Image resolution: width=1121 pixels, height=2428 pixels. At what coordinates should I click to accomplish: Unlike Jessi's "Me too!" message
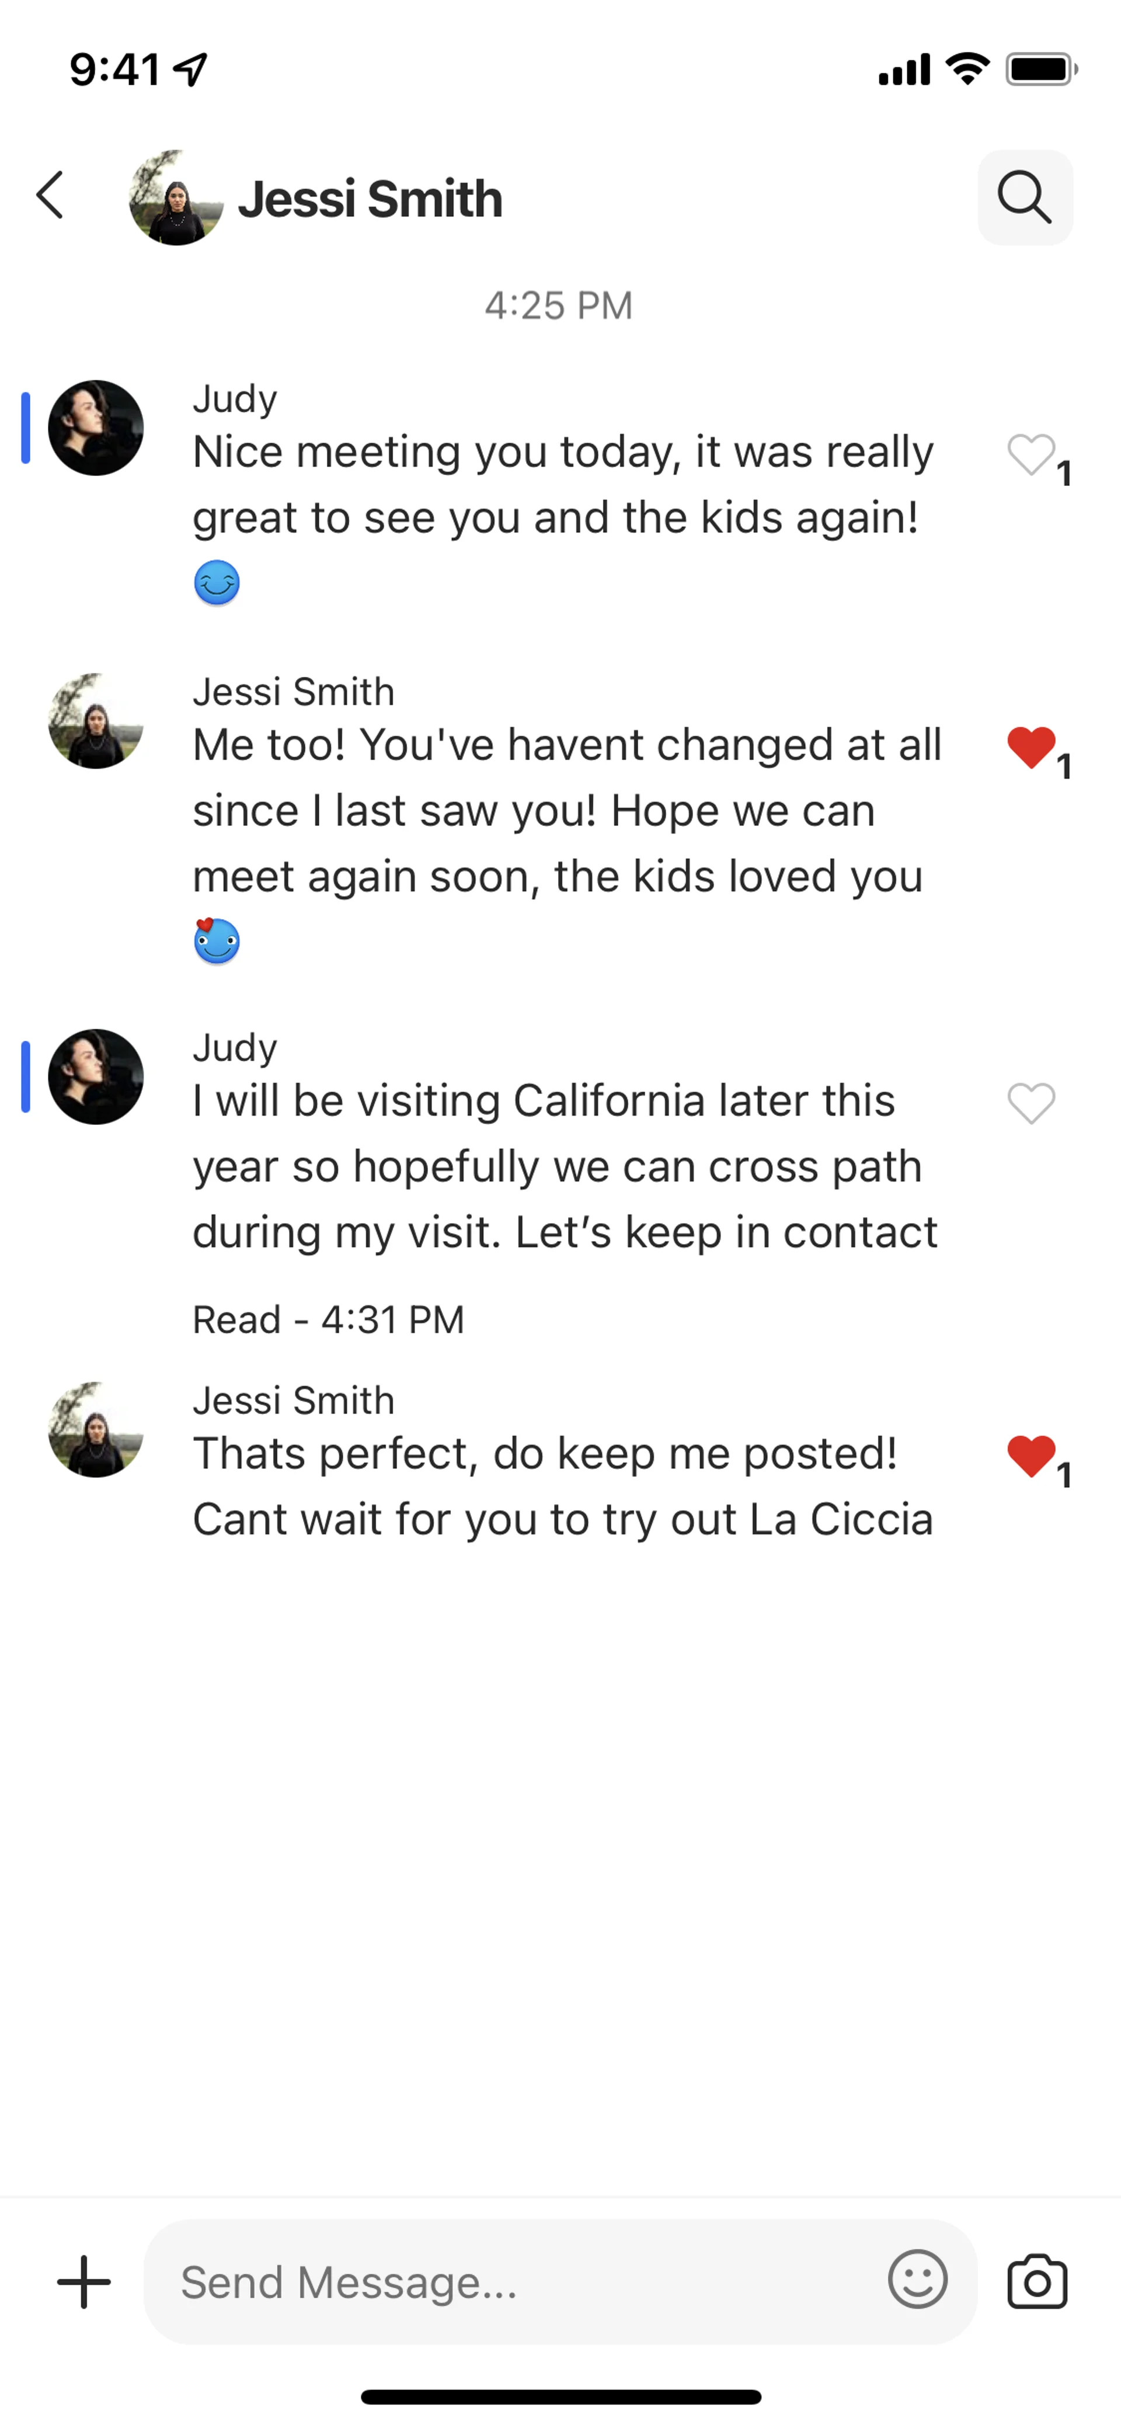coord(1031,748)
